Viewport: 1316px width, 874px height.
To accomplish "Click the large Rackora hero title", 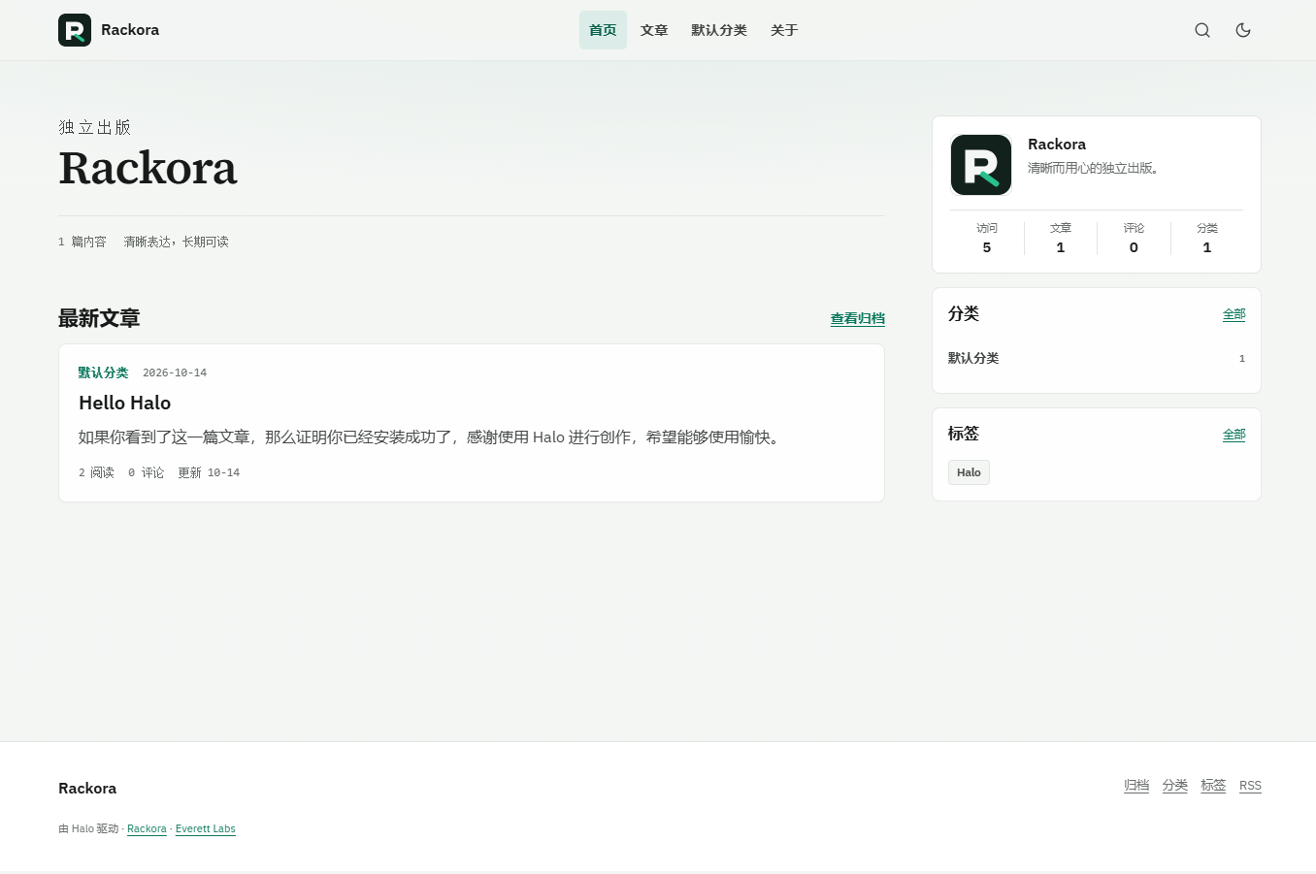I will [148, 168].
